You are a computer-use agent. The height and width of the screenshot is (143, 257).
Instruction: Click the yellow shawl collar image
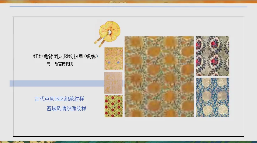click(x=107, y=34)
